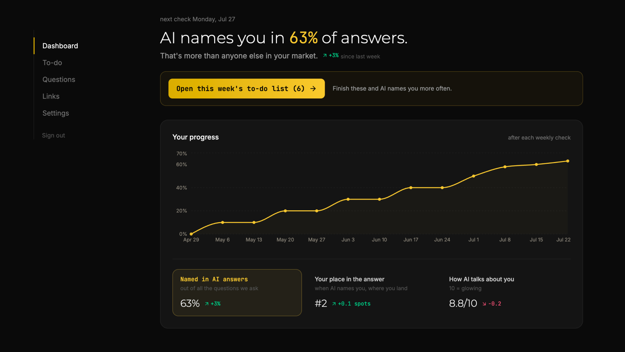
Task: Open the Questions section
Action: pos(59,79)
